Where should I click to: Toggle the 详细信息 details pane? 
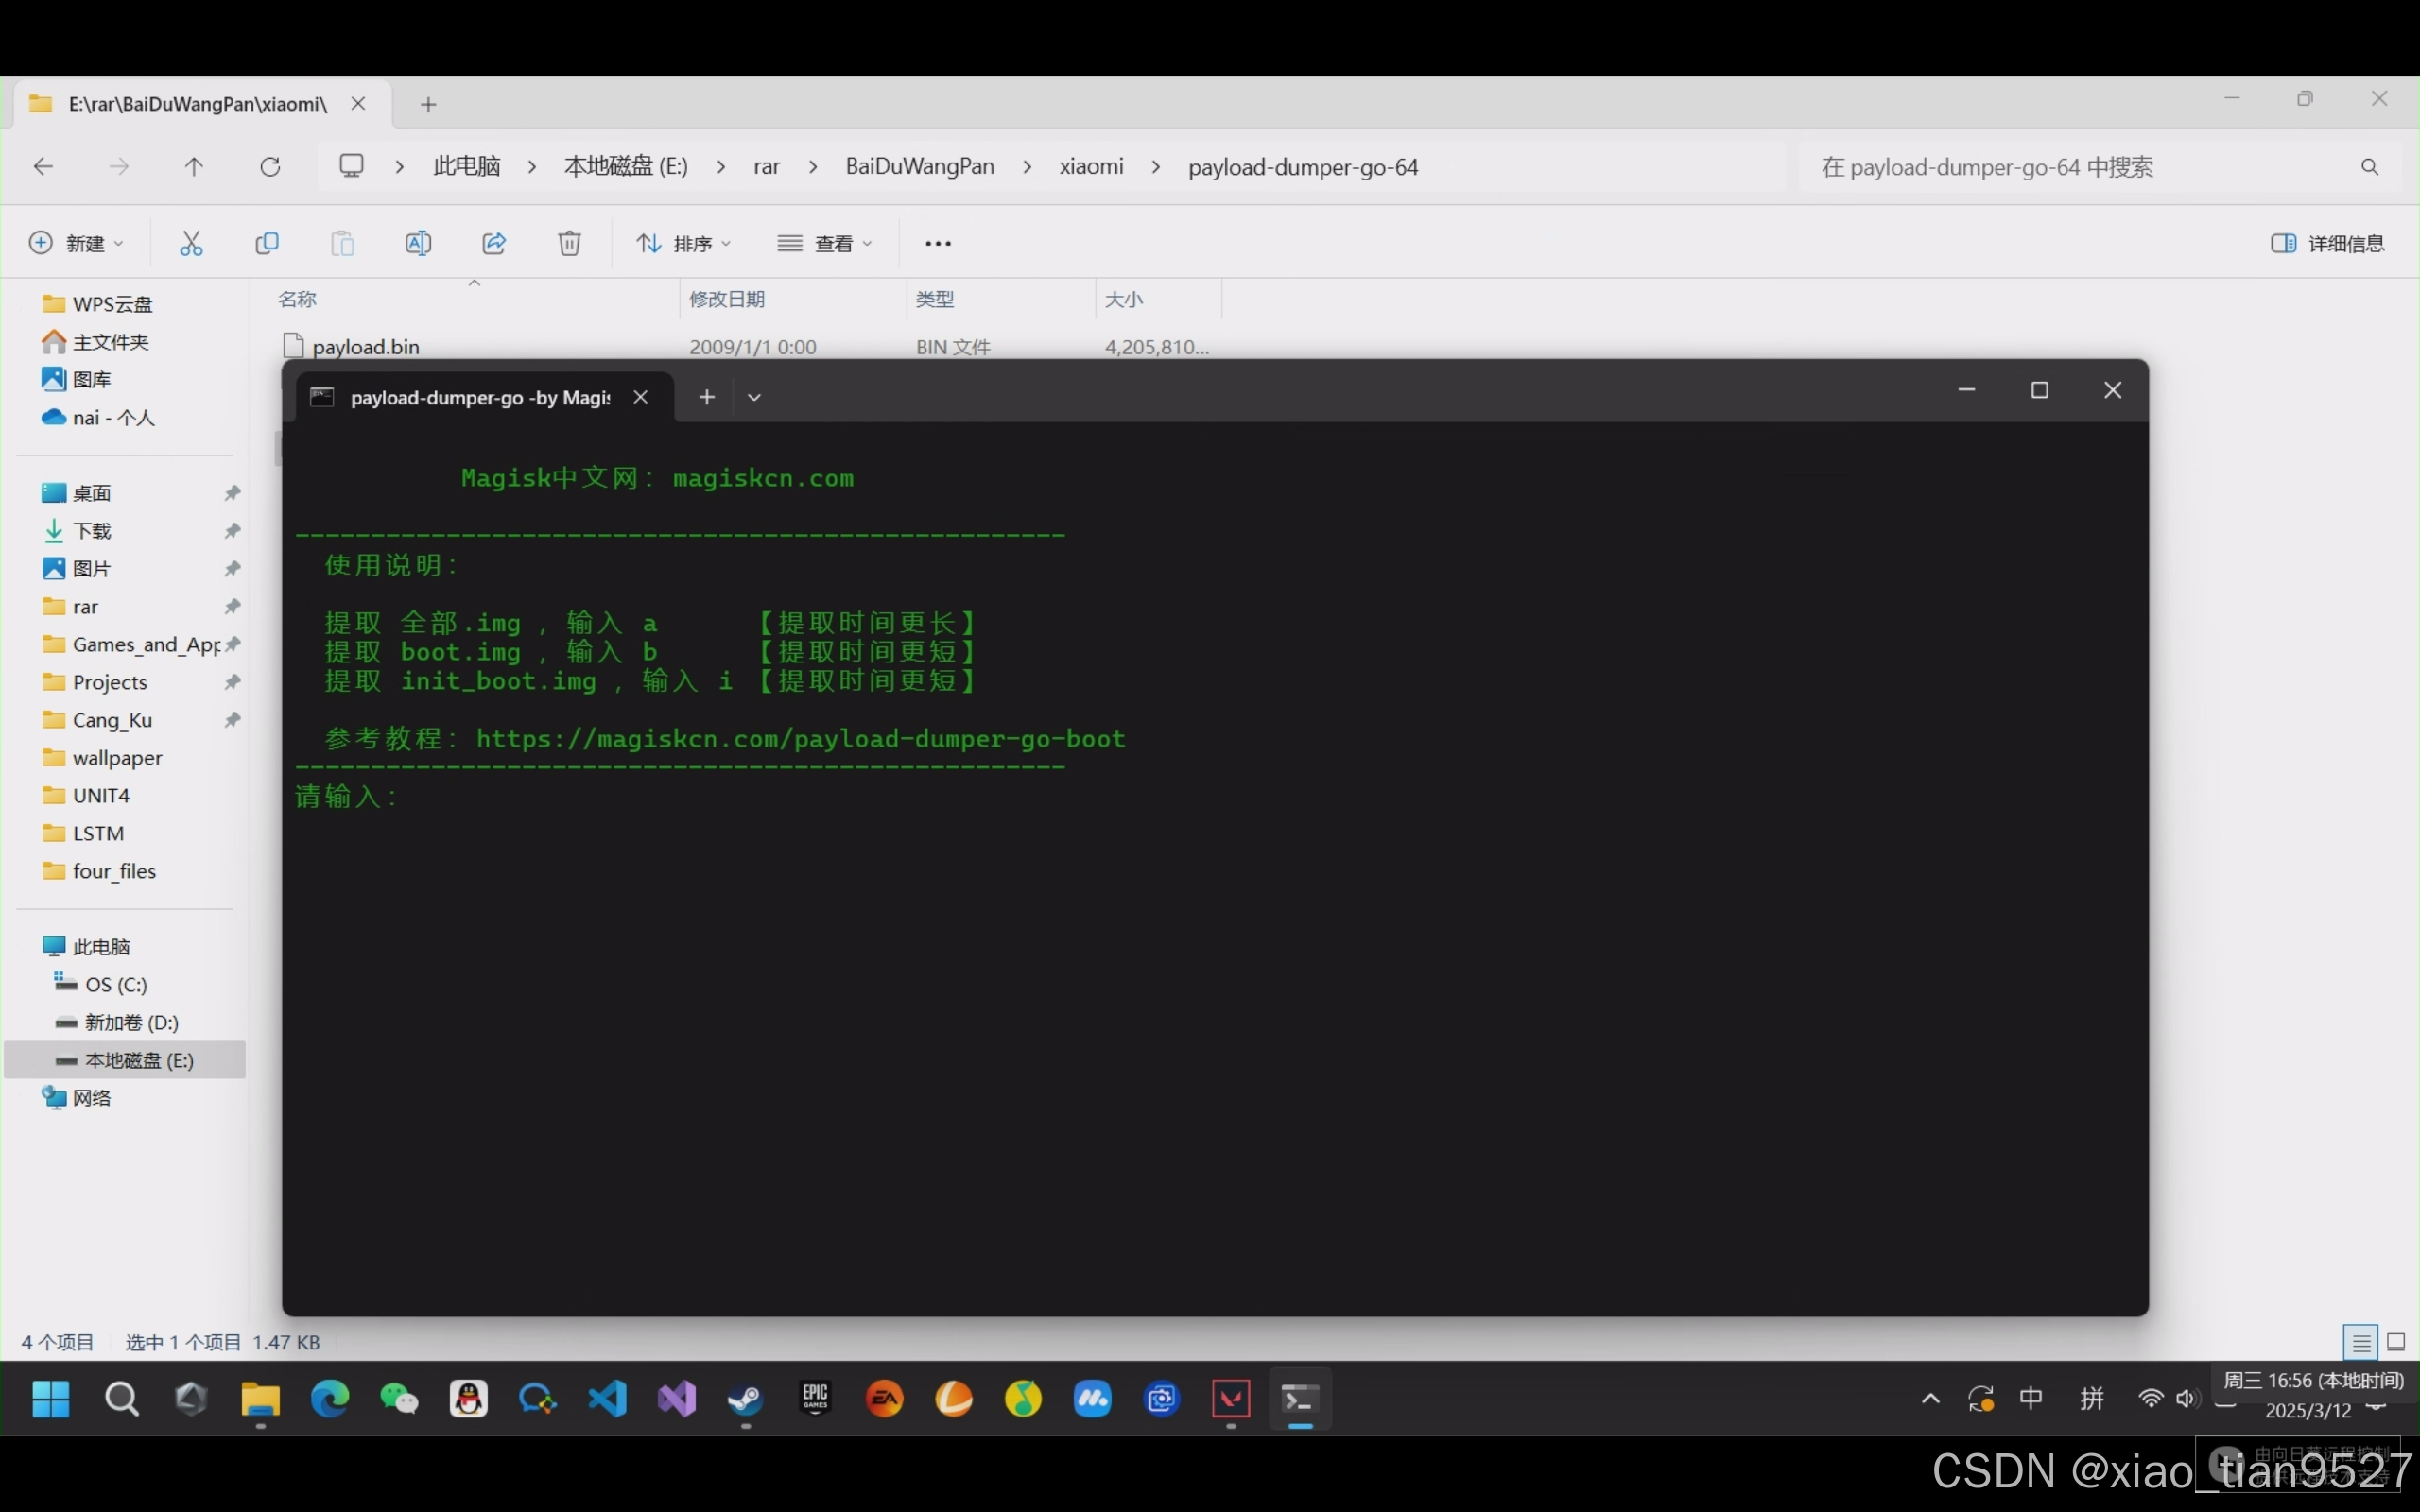pyautogui.click(x=2328, y=243)
